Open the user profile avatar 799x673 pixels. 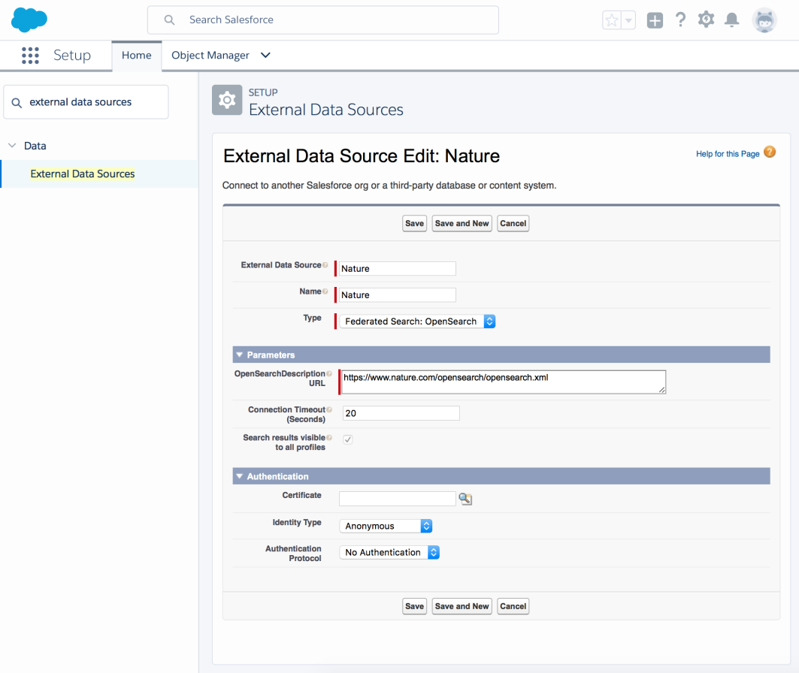(764, 20)
